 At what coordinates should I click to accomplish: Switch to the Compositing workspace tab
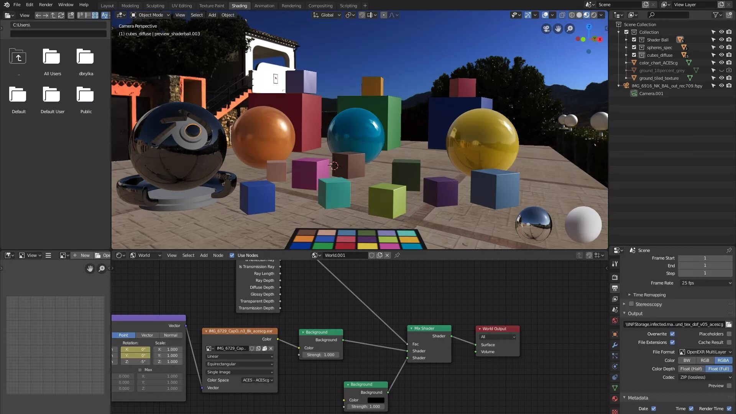click(320, 5)
